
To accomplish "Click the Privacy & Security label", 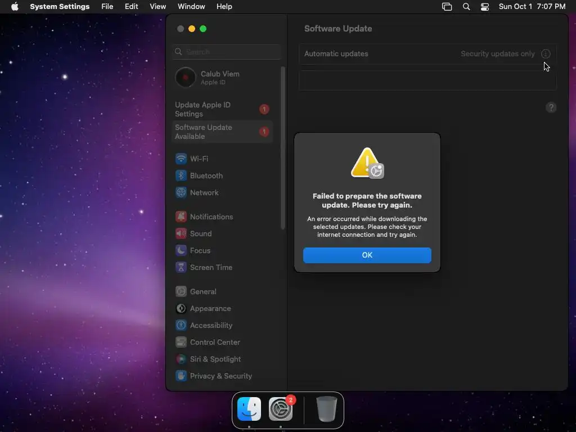I will pos(220,376).
